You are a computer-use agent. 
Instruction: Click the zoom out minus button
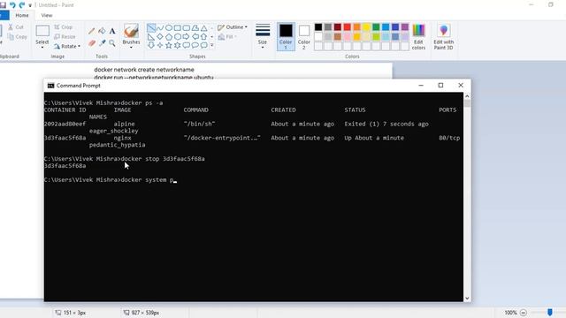[524, 313]
